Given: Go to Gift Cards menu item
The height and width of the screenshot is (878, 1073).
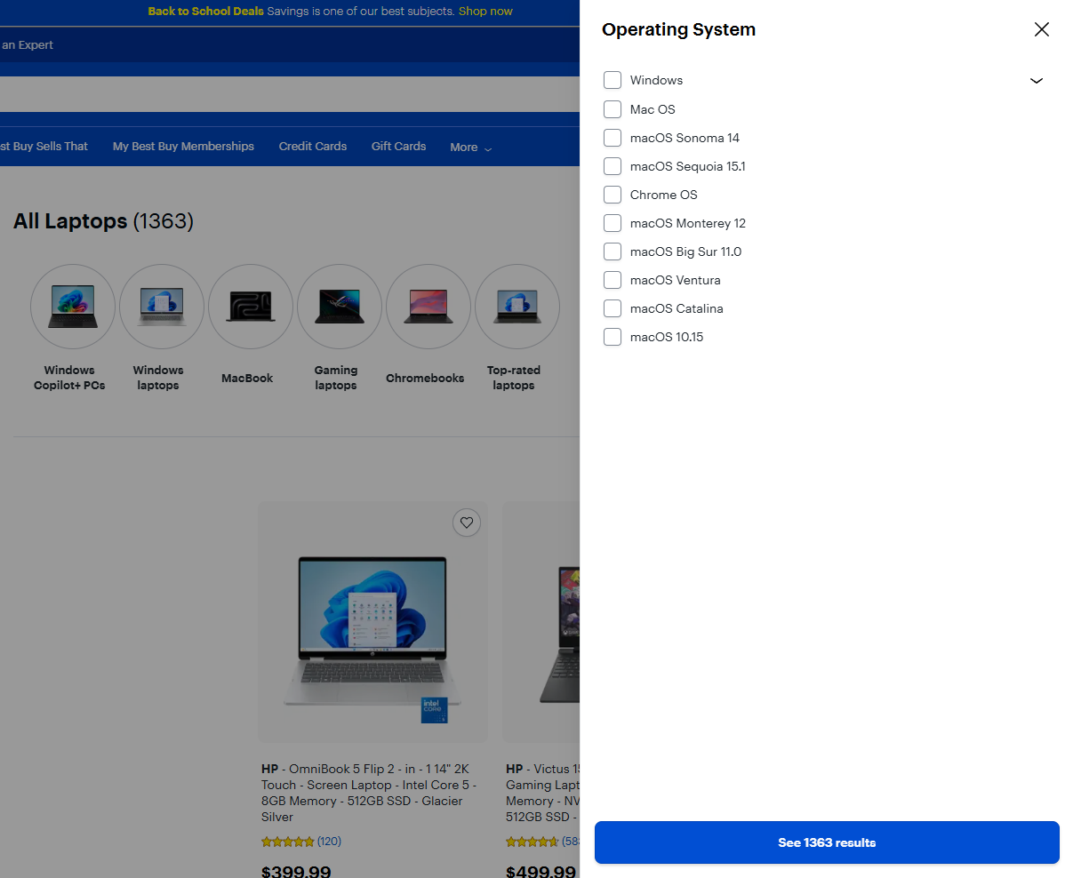Looking at the screenshot, I should click(x=398, y=147).
